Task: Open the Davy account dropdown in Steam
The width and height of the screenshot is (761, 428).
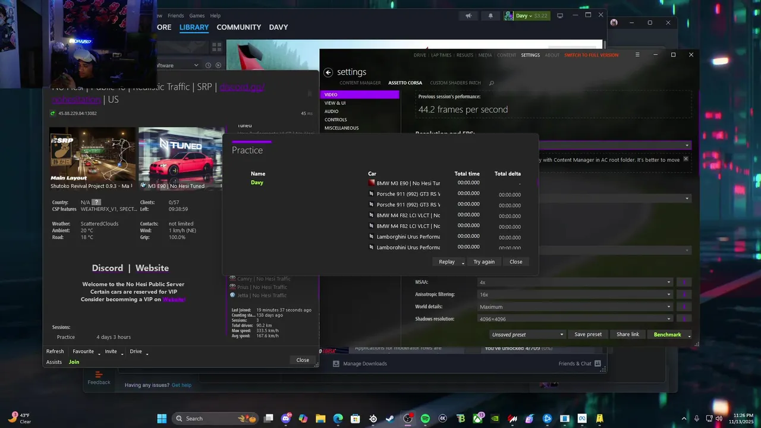Action: tap(527, 15)
